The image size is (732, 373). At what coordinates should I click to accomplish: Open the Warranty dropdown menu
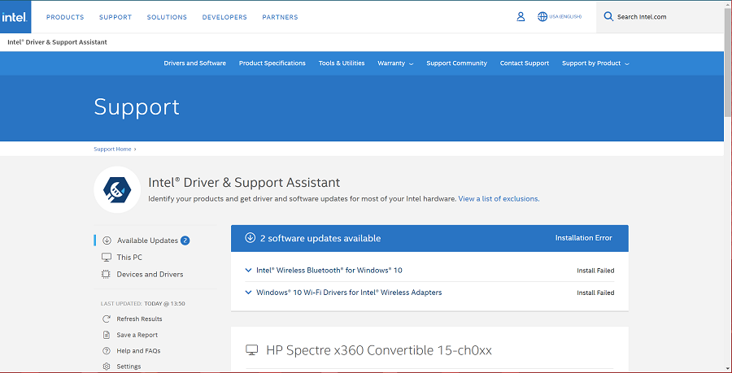tap(395, 63)
